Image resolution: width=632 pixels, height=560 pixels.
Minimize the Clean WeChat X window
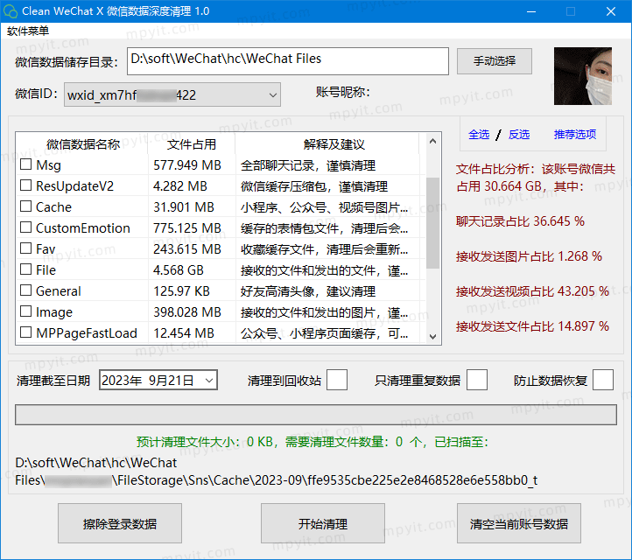(531, 11)
